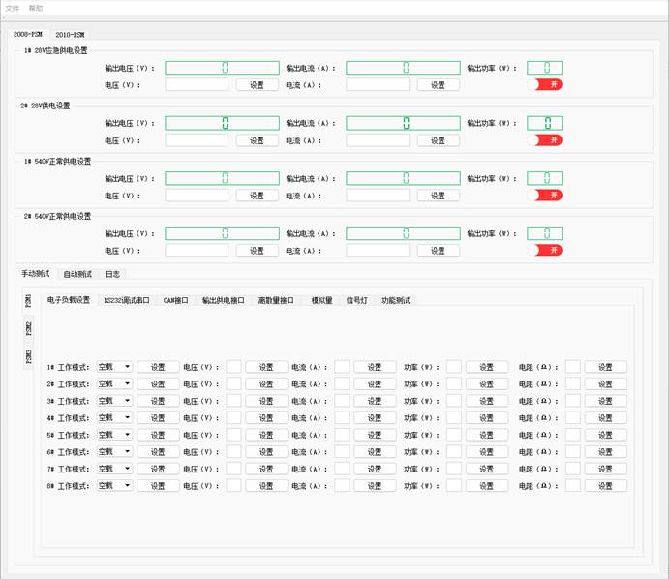669x579 pixels.
Task: Click 电压 设置 button in 1# 28V应急供电设置
Action: tap(257, 85)
